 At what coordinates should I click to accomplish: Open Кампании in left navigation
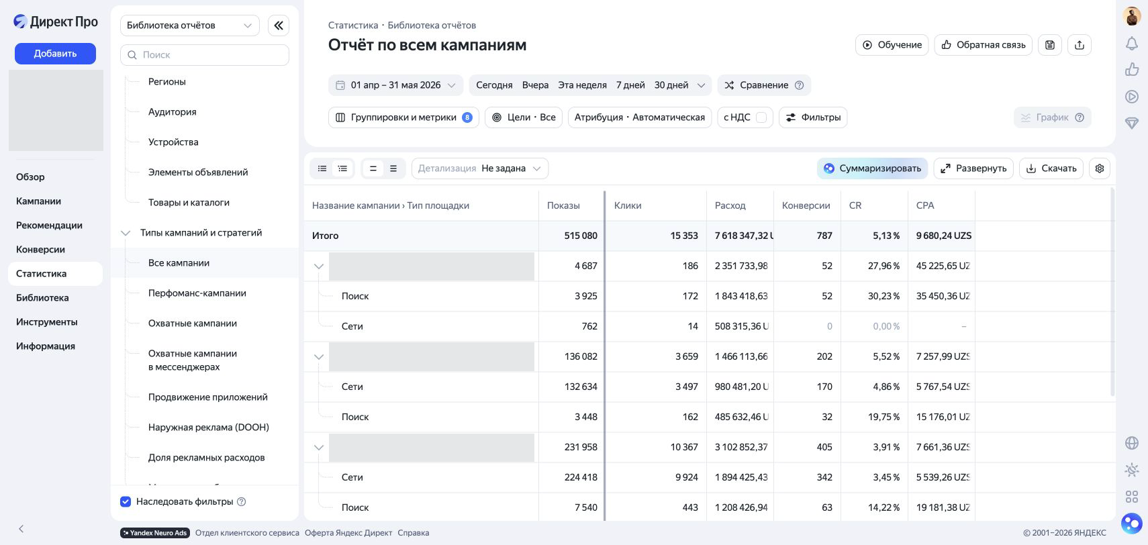[x=38, y=201]
